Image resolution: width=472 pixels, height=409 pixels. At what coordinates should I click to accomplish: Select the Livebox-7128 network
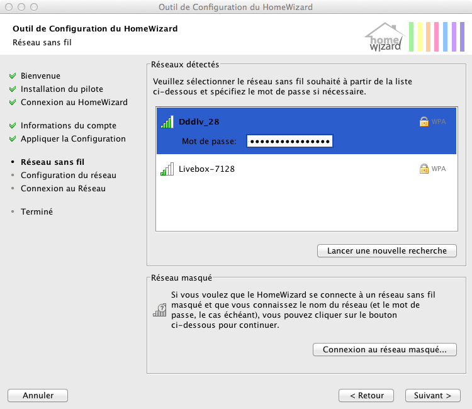pos(306,169)
